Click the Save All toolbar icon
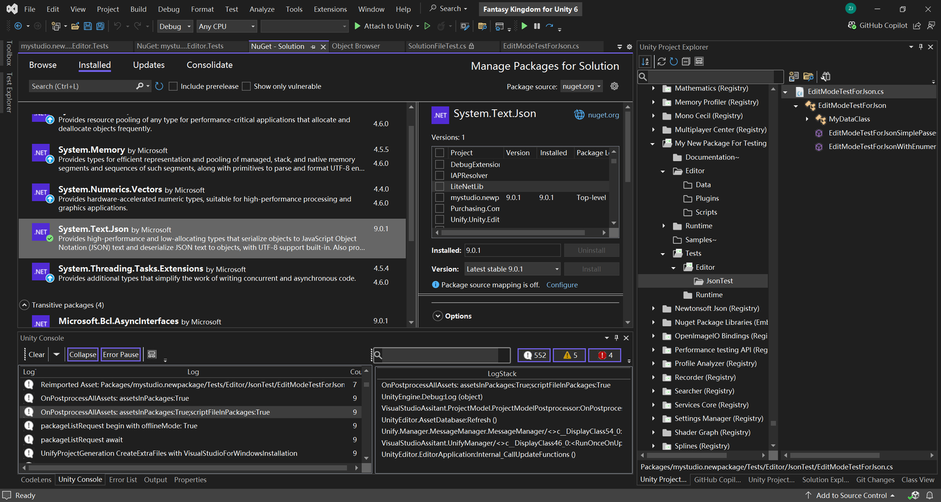 [100, 26]
